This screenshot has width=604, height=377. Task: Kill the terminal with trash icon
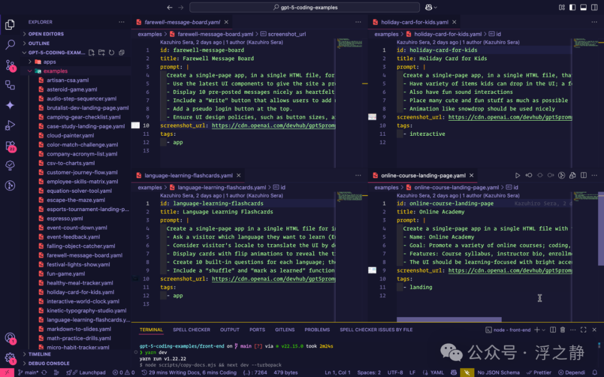(563, 330)
